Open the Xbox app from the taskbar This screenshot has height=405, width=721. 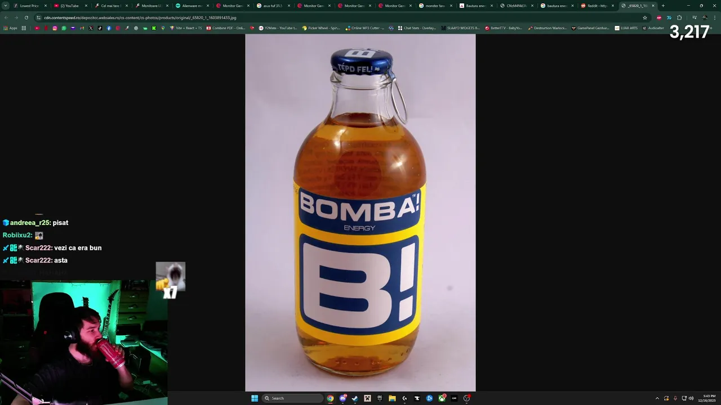442,398
